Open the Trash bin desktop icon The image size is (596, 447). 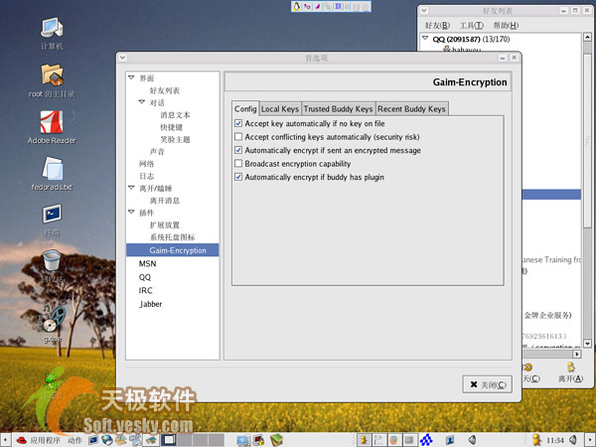[53, 262]
